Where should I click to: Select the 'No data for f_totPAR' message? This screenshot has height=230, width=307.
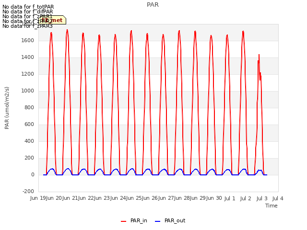(28, 7)
